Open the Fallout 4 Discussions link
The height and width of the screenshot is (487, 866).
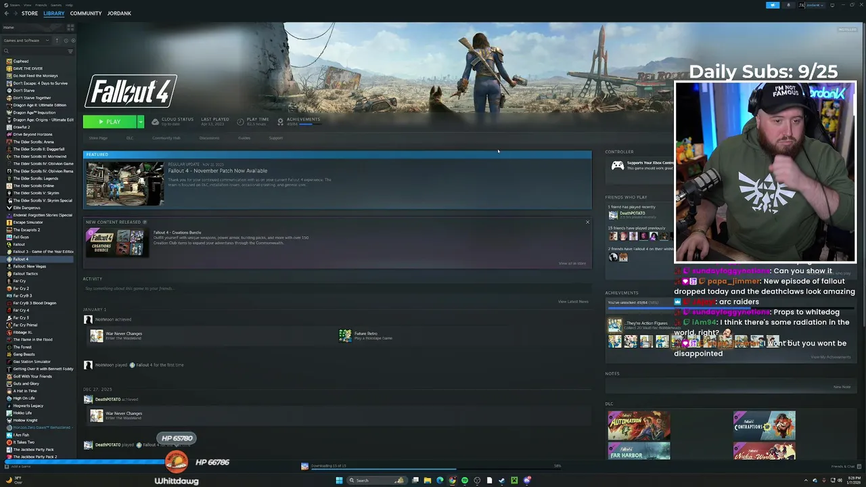coord(209,138)
